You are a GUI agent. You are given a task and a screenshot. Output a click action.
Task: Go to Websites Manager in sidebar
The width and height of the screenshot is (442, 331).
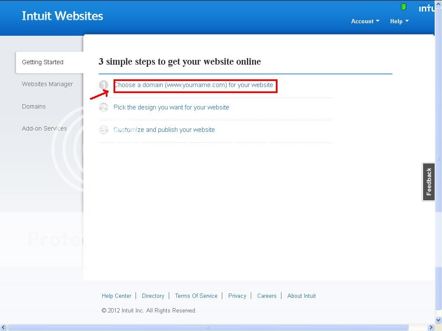click(47, 84)
